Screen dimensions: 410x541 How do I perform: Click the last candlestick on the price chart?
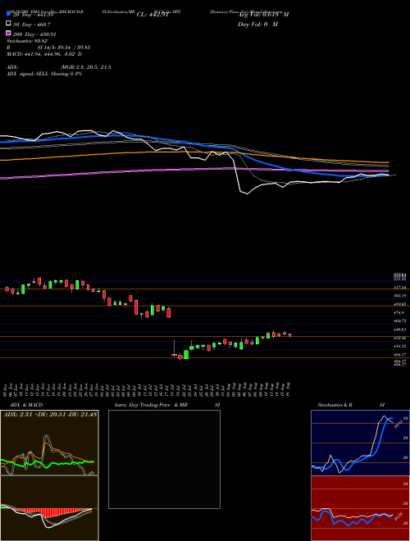[290, 335]
